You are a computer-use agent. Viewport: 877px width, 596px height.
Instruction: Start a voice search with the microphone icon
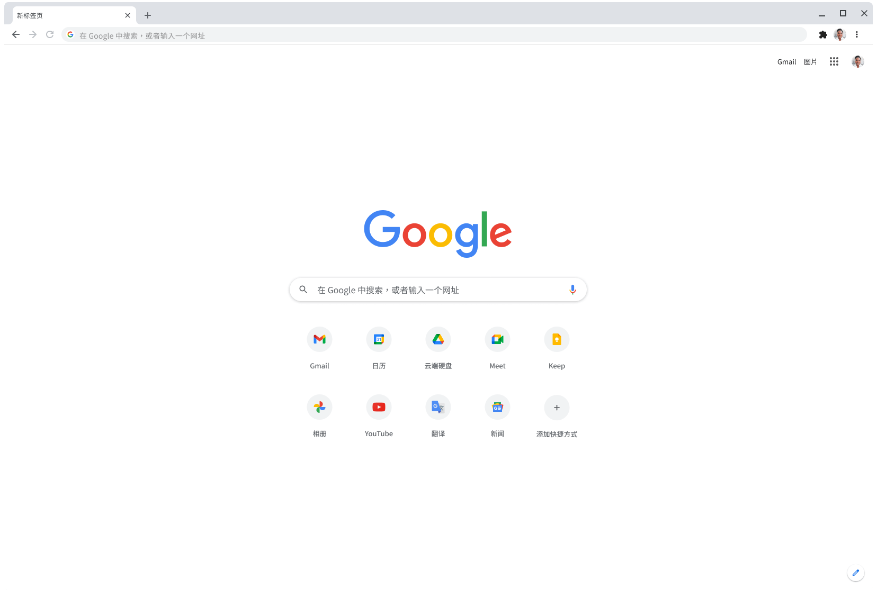(572, 290)
